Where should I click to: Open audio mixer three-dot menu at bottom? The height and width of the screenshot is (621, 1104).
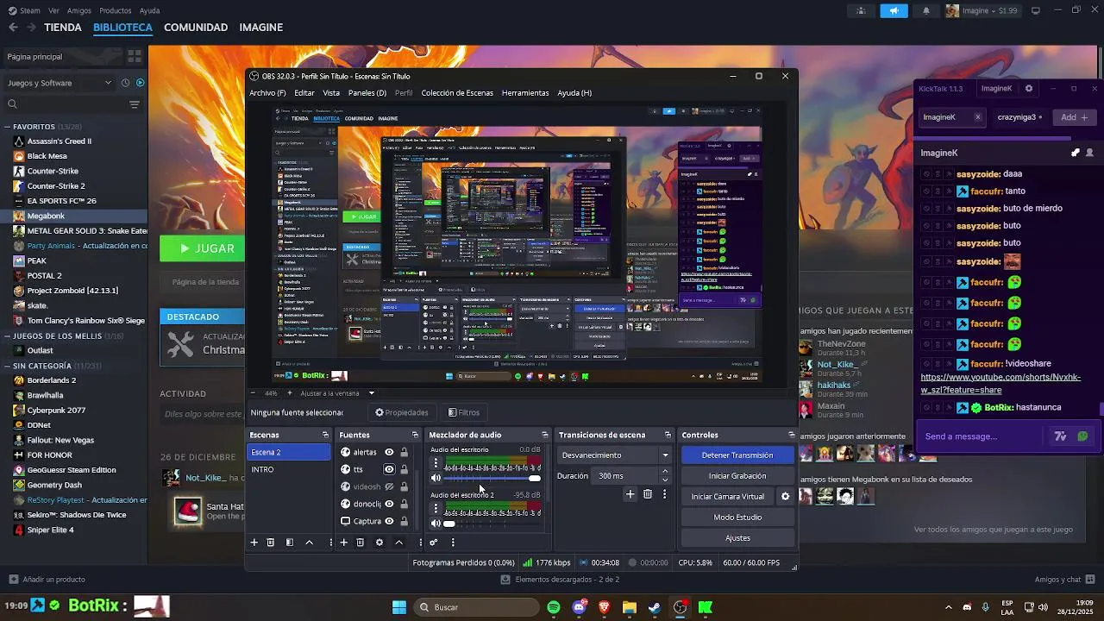[x=453, y=543]
